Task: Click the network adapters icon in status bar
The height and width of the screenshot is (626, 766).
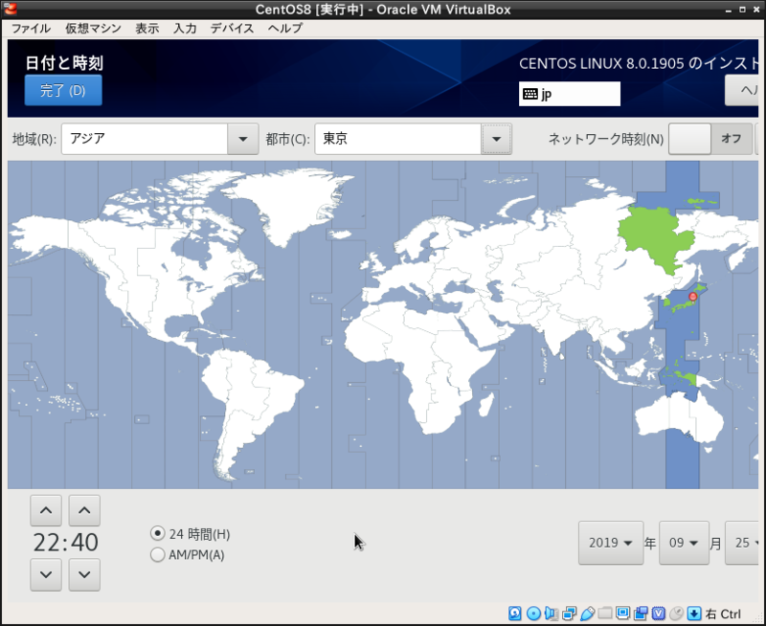Action: (569, 614)
